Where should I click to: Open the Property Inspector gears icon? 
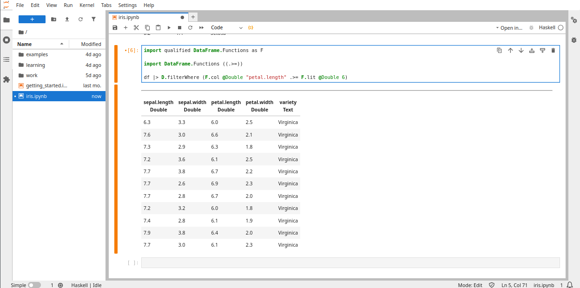[x=574, y=20]
